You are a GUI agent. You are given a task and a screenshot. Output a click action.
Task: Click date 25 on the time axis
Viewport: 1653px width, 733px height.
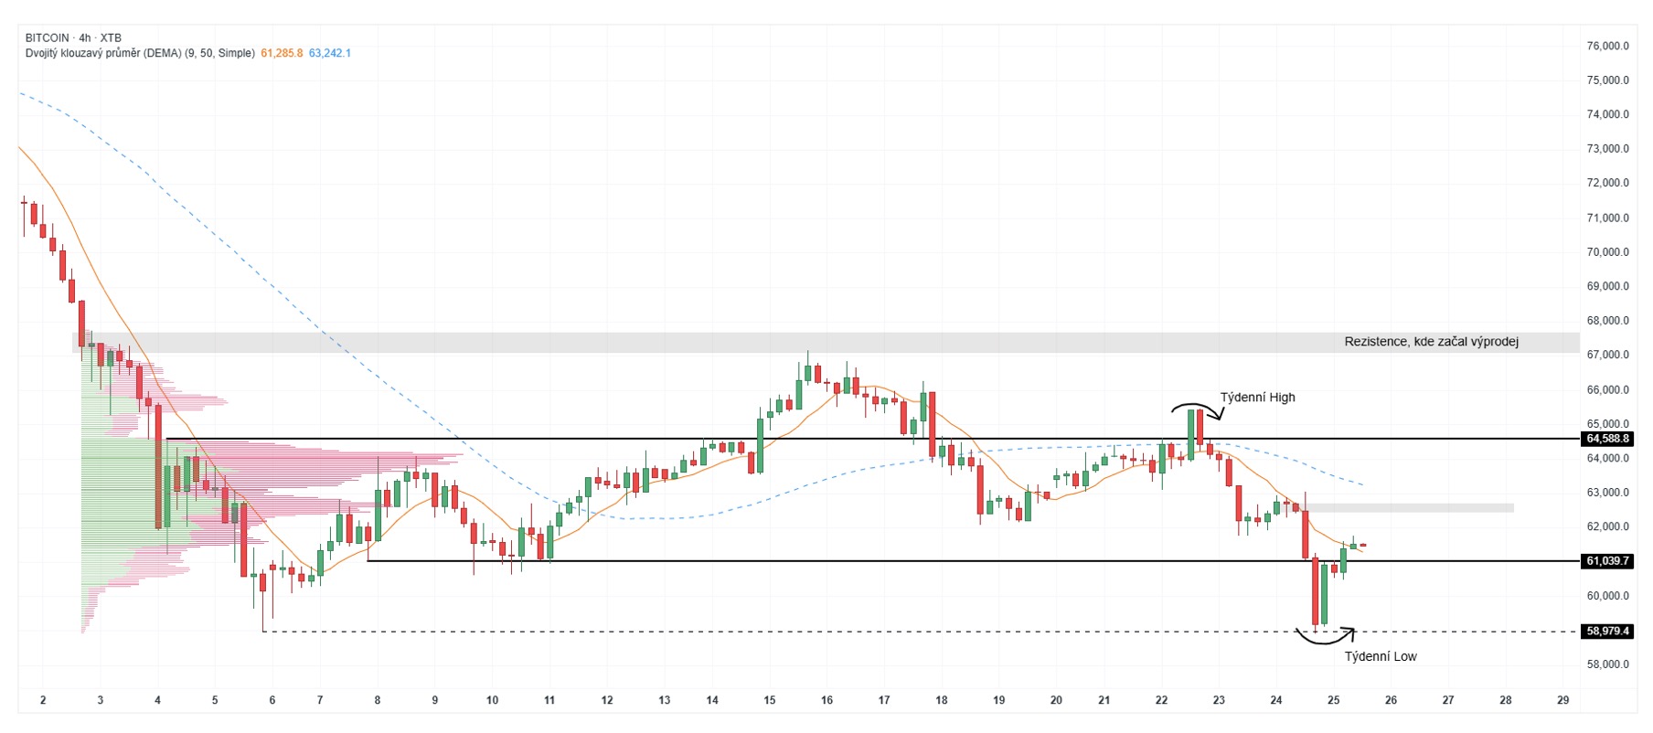tap(1334, 700)
